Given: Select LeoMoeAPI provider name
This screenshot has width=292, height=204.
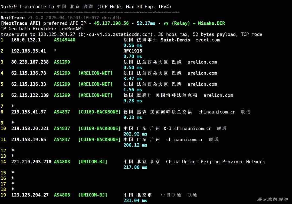Looking at the screenshot, I should [71, 29].
